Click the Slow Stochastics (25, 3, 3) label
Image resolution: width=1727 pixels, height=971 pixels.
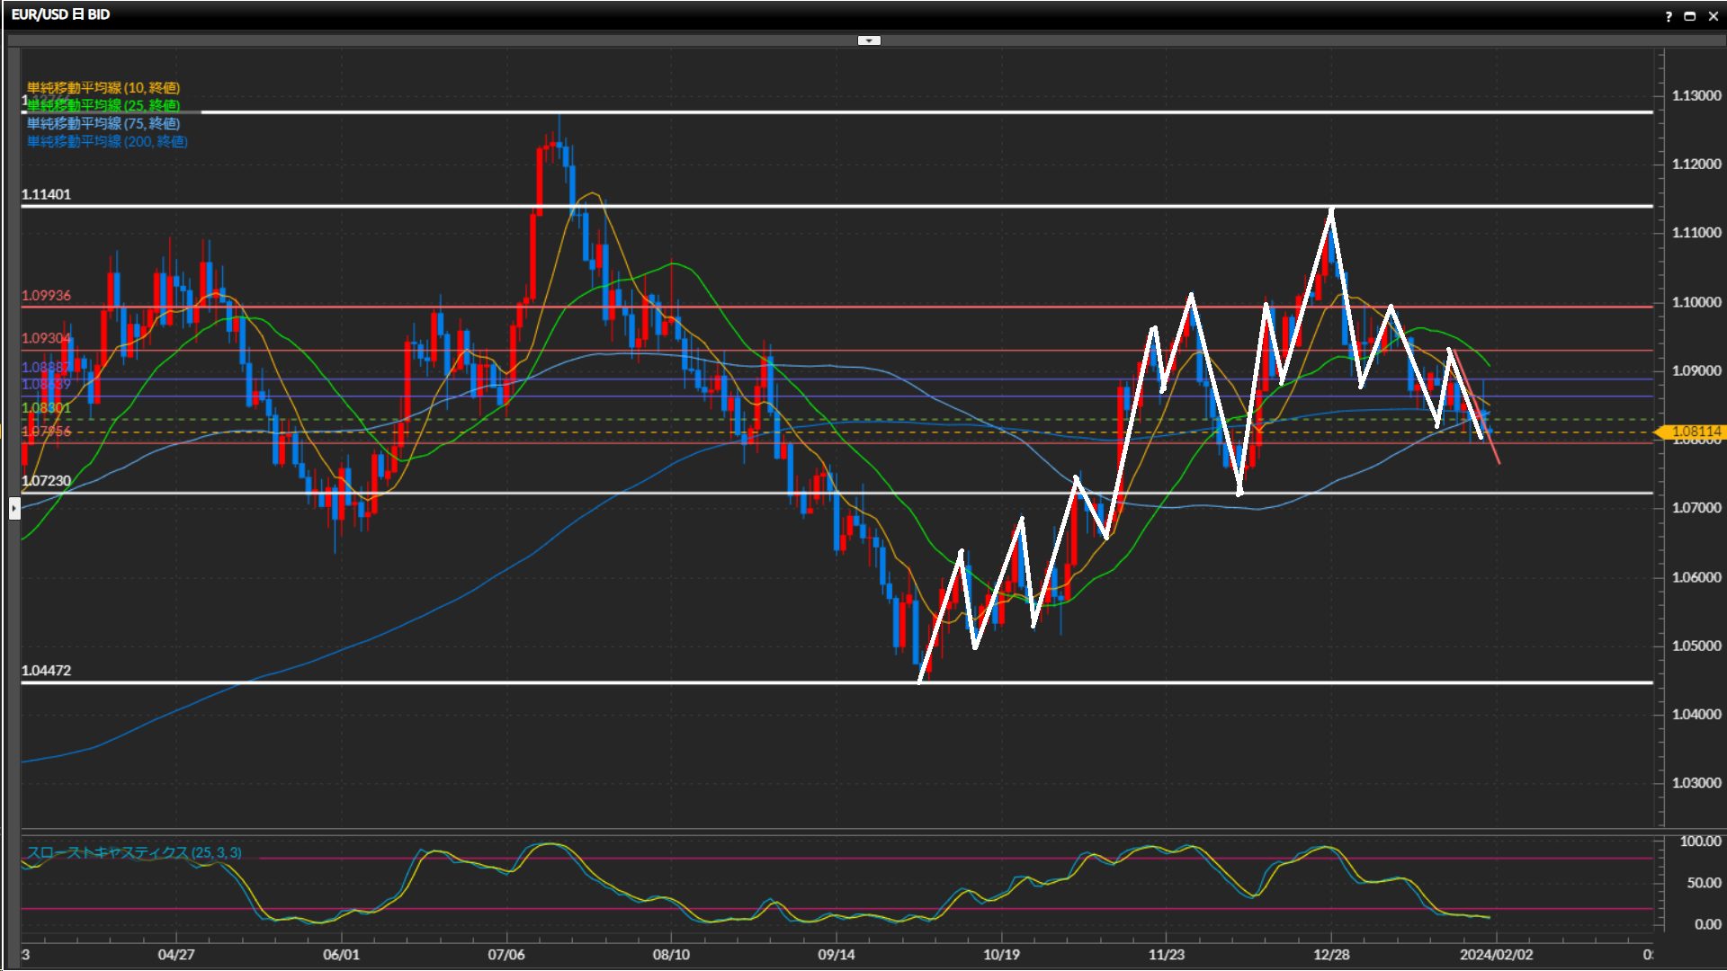(134, 852)
